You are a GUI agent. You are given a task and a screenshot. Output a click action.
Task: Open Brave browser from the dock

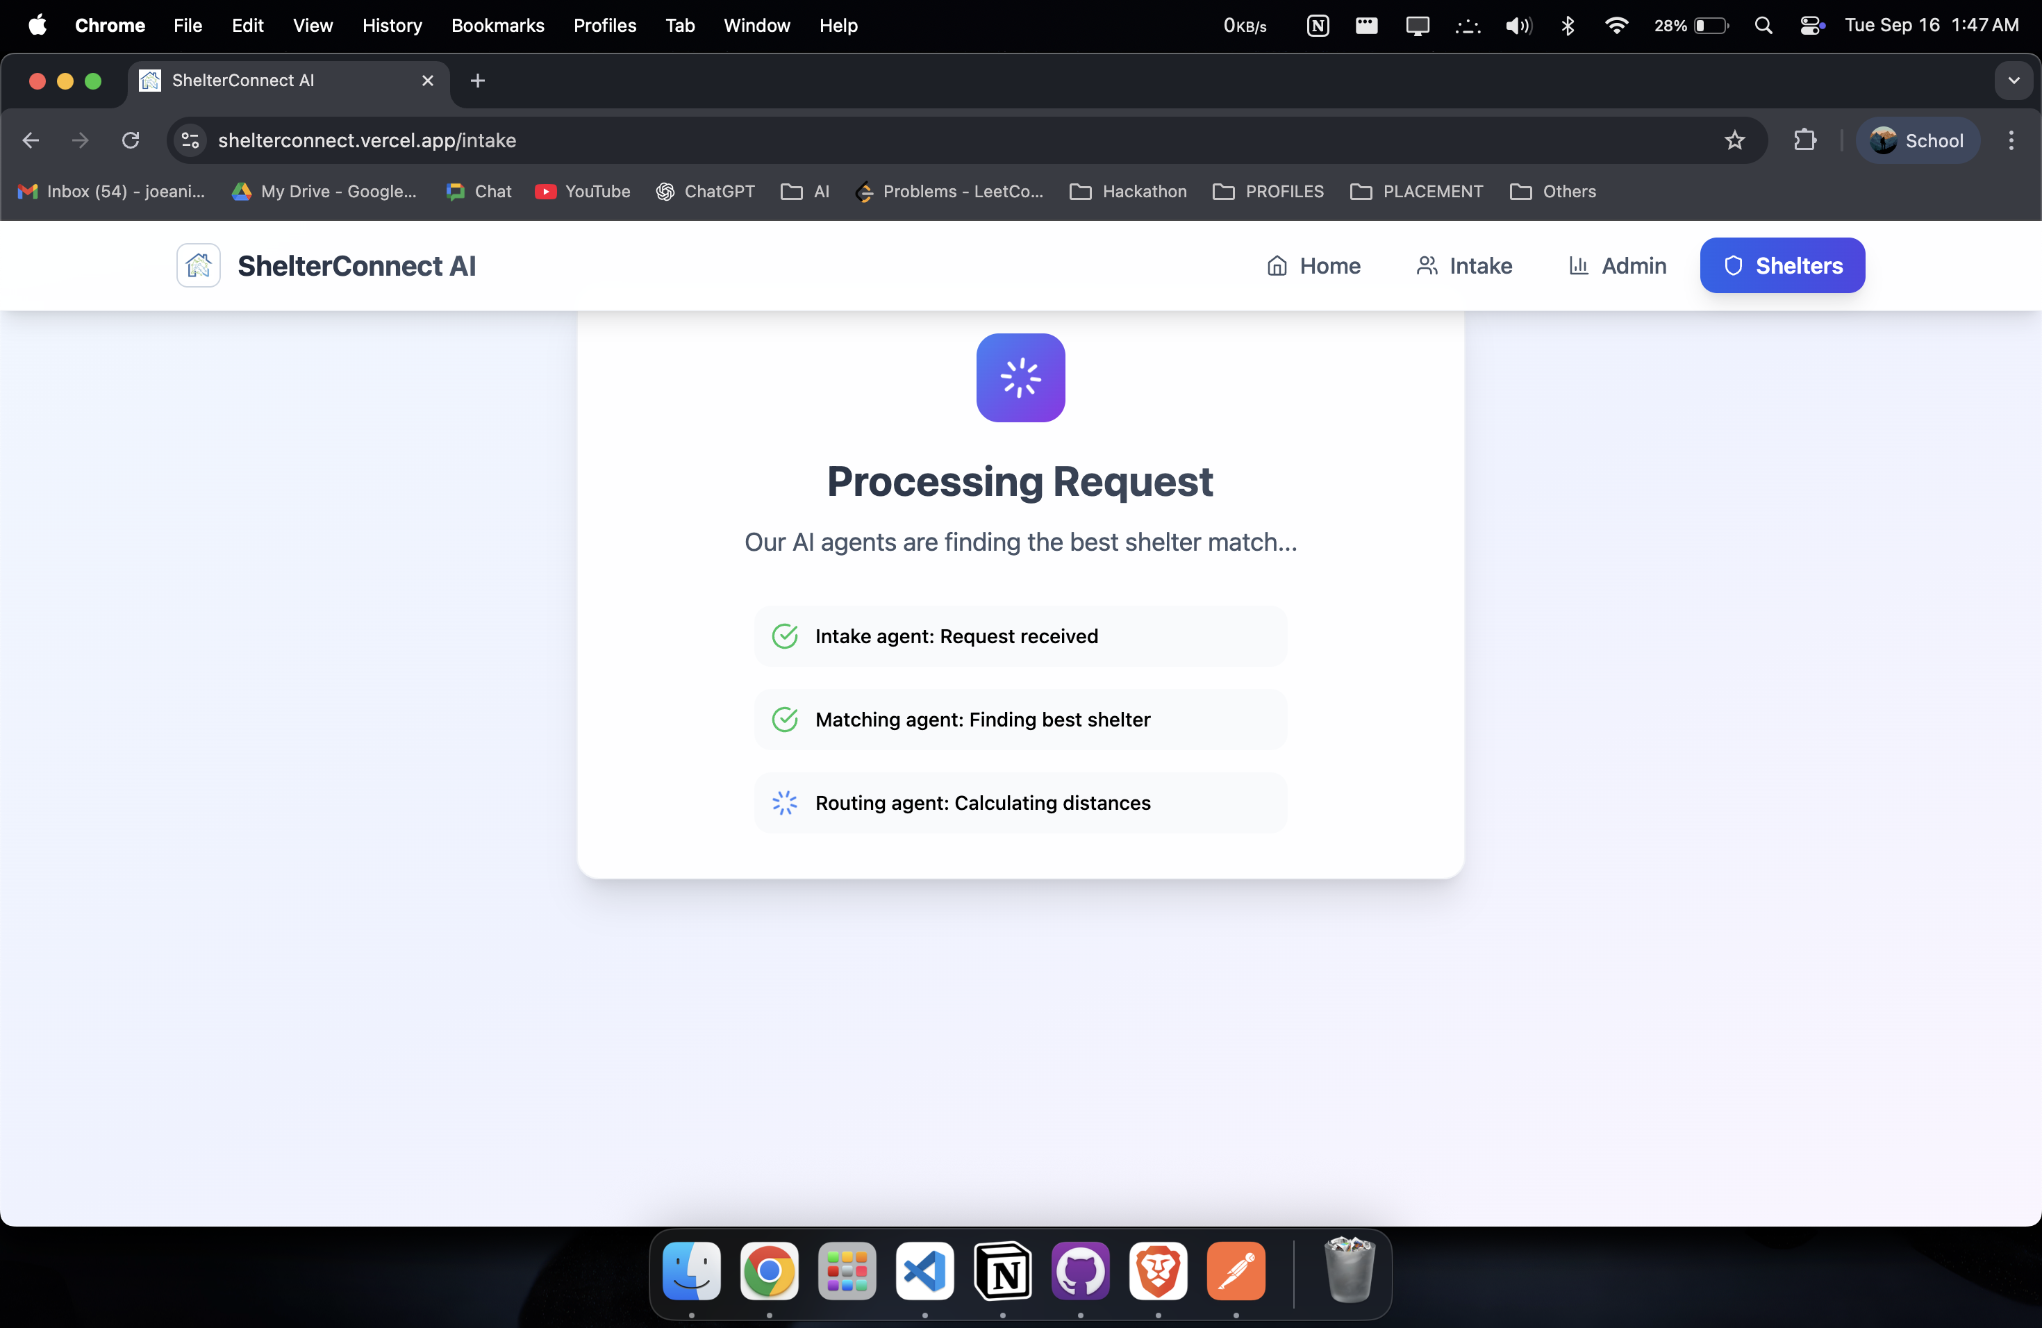click(1157, 1270)
